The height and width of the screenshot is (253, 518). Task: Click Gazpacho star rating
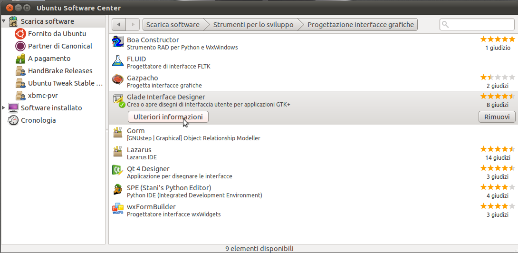[x=498, y=78]
